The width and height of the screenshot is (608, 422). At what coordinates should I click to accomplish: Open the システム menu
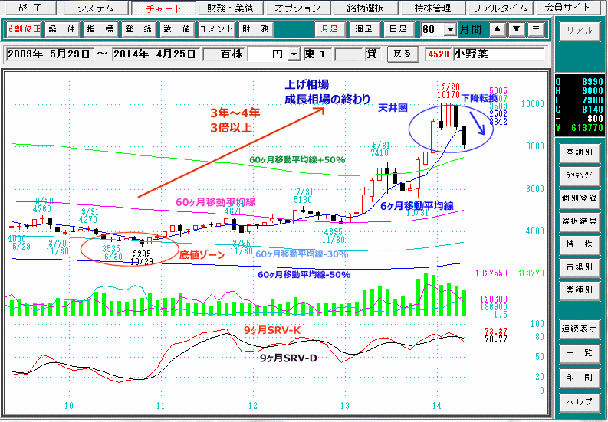(x=96, y=8)
